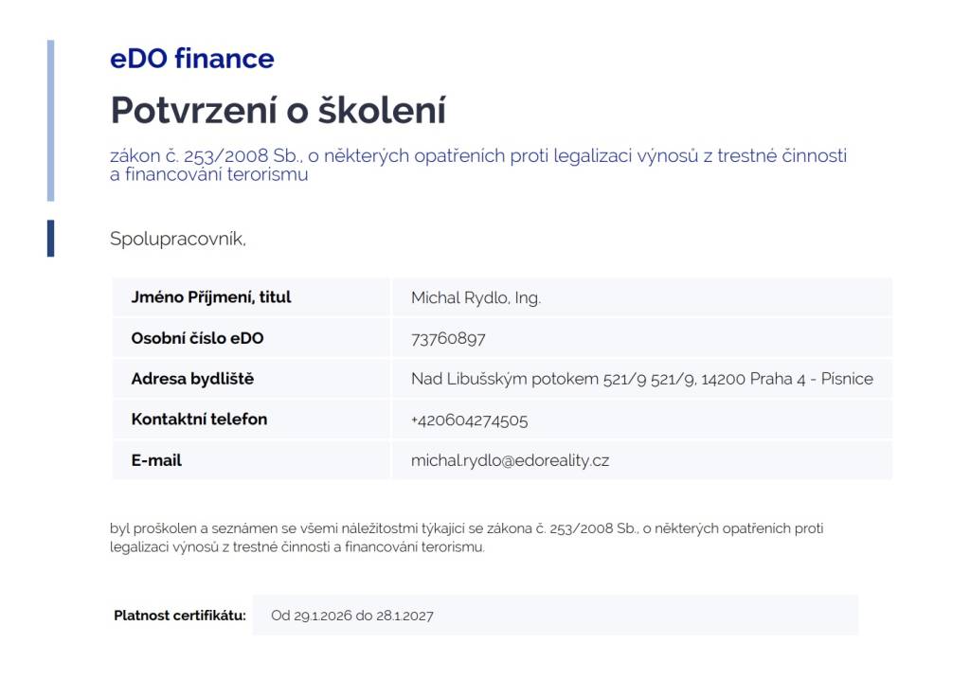The image size is (970, 697).
Task: Click the phone number +420604274505
Action: tap(469, 420)
